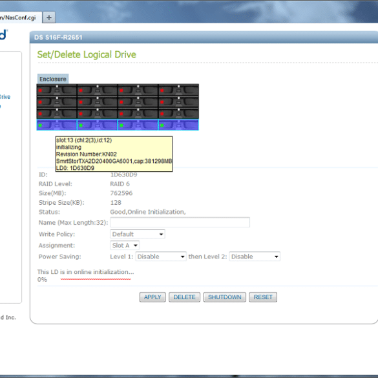Select the last drive slot in top row

(x=178, y=90)
